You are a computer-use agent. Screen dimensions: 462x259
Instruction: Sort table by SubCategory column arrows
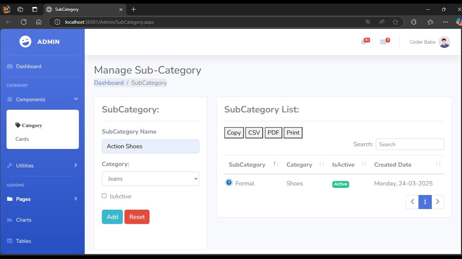pos(276,164)
